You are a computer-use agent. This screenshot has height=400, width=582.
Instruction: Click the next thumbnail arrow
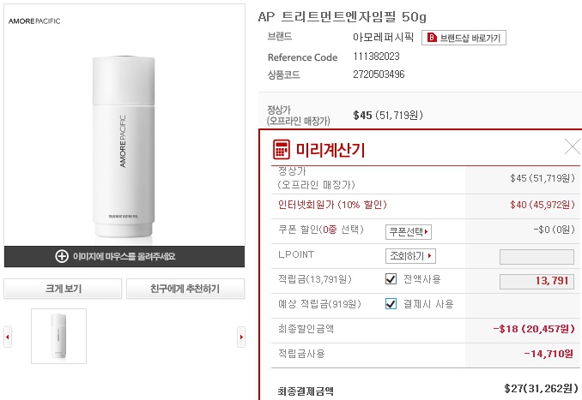(x=241, y=337)
